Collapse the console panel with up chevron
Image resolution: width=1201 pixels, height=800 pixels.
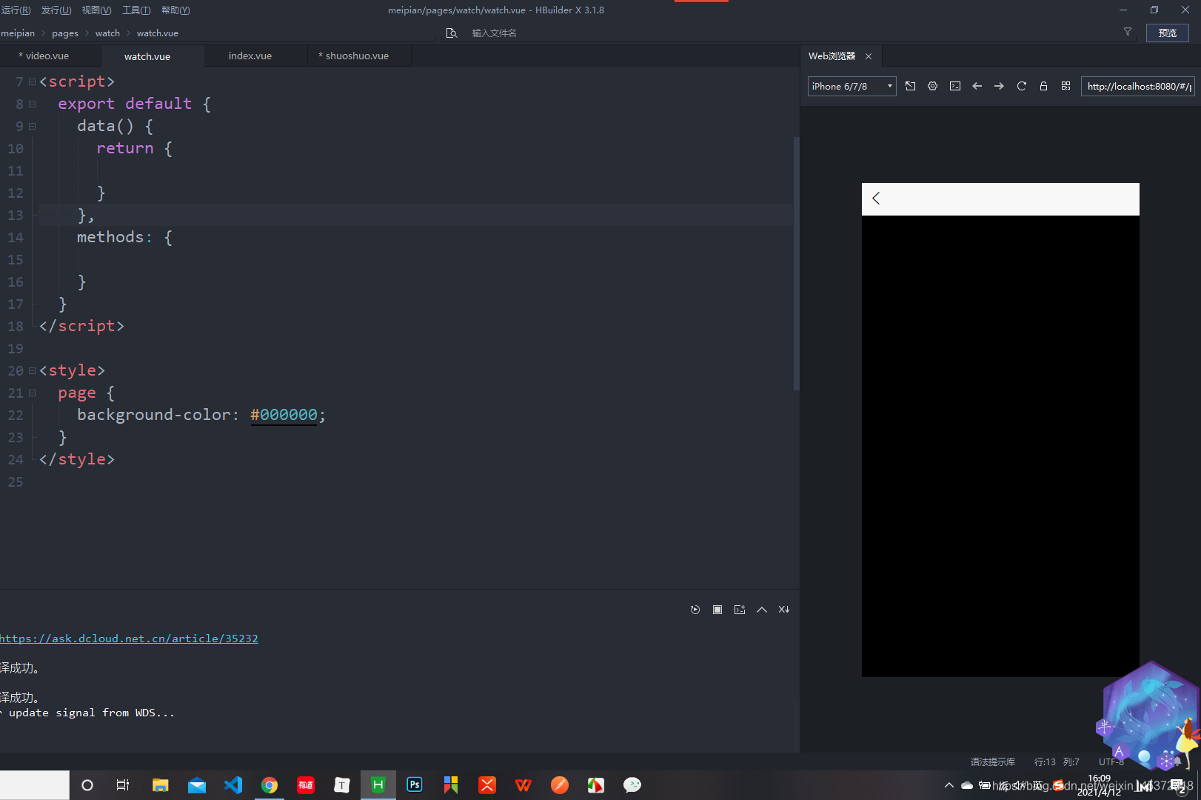tap(761, 610)
